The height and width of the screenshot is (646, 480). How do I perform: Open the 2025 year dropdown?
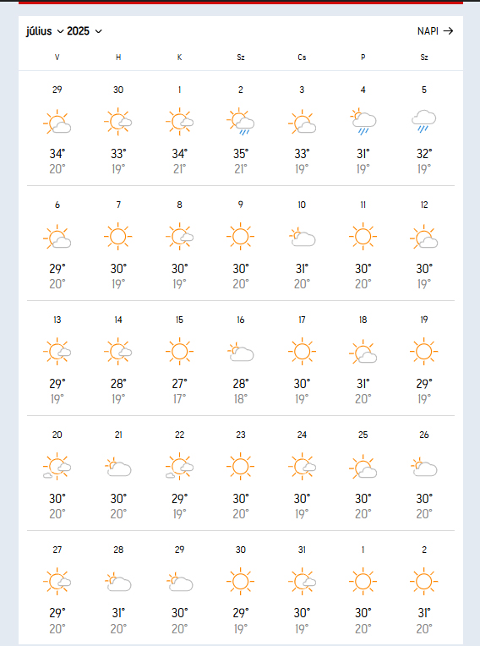(x=84, y=31)
